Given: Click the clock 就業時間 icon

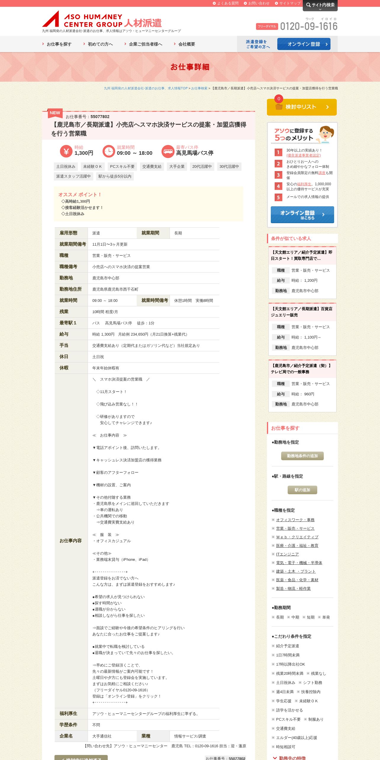Looking at the screenshot, I should pyautogui.click(x=109, y=151).
